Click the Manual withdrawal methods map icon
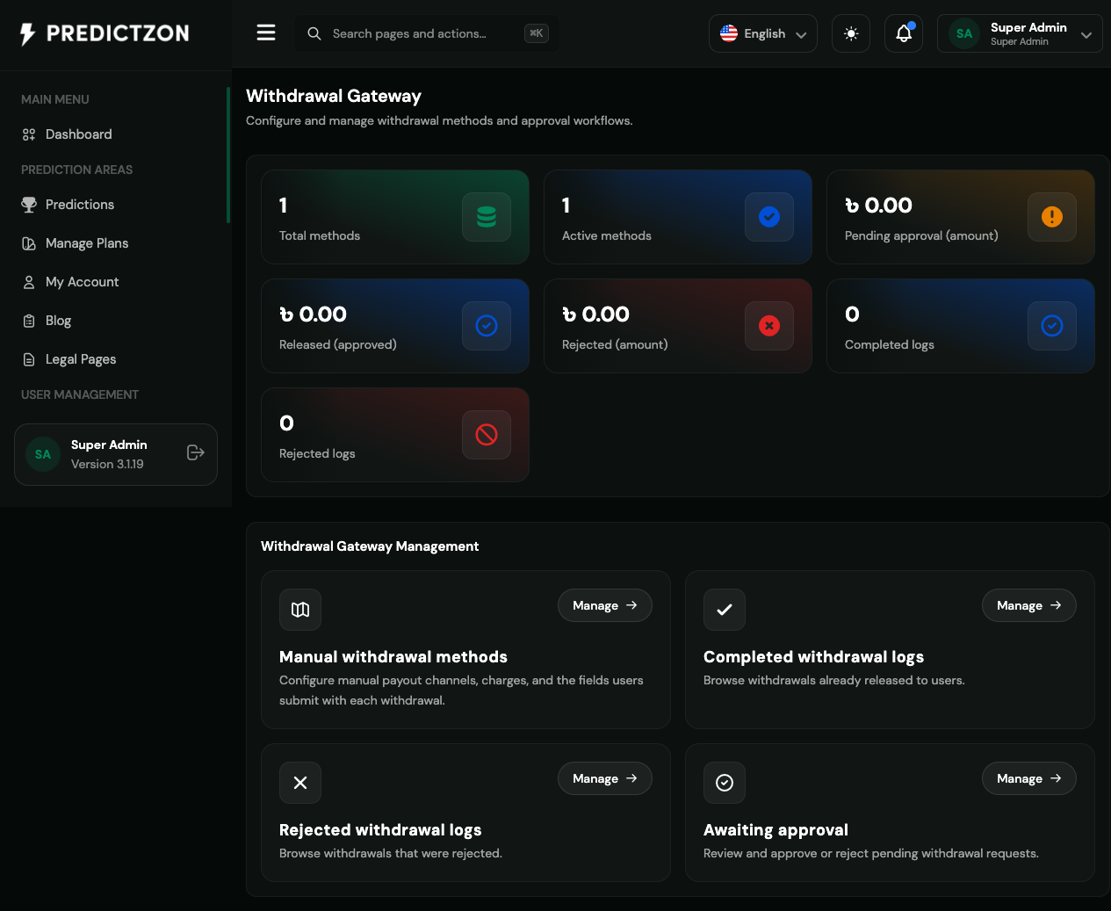The height and width of the screenshot is (911, 1111). (x=300, y=610)
